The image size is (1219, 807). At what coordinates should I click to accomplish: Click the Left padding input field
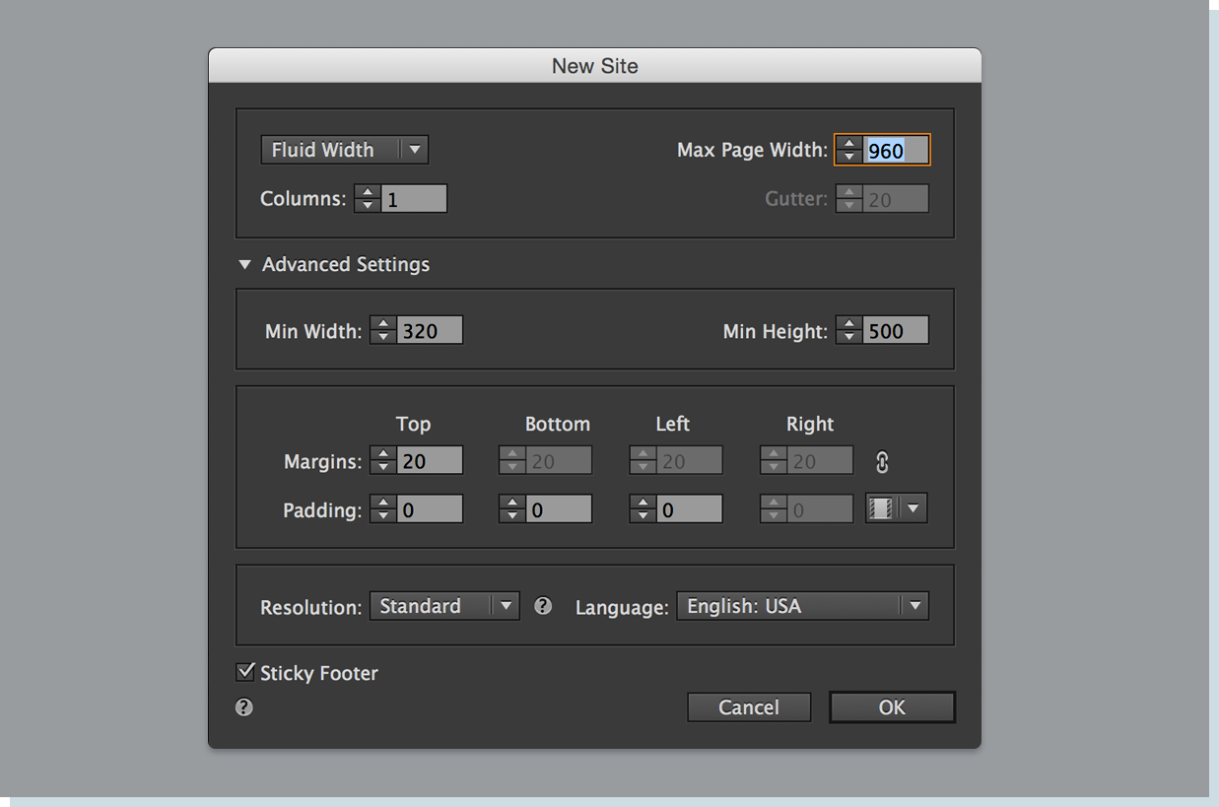689,509
